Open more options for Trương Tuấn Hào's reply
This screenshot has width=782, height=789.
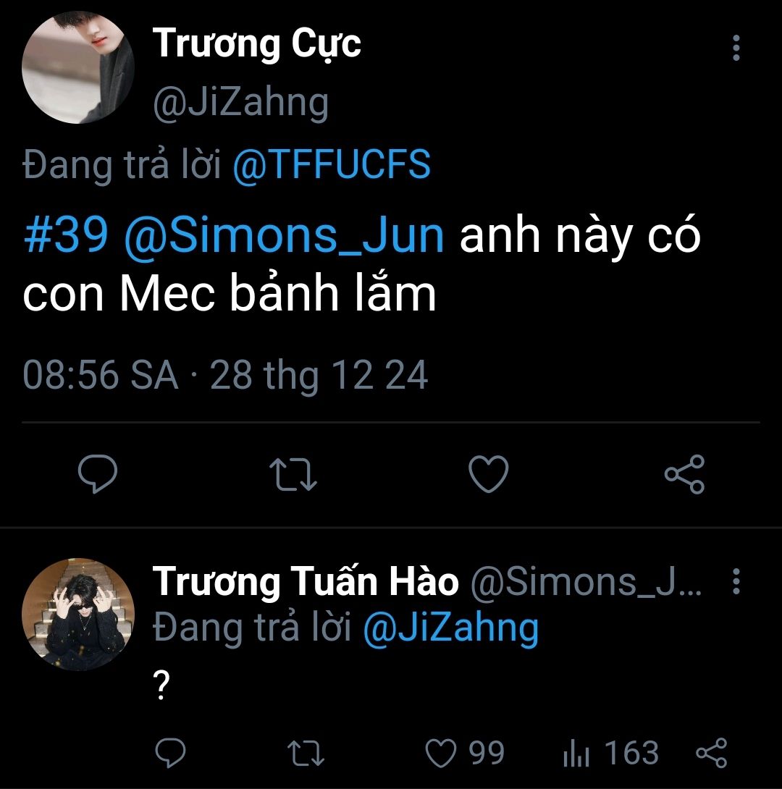(x=736, y=581)
